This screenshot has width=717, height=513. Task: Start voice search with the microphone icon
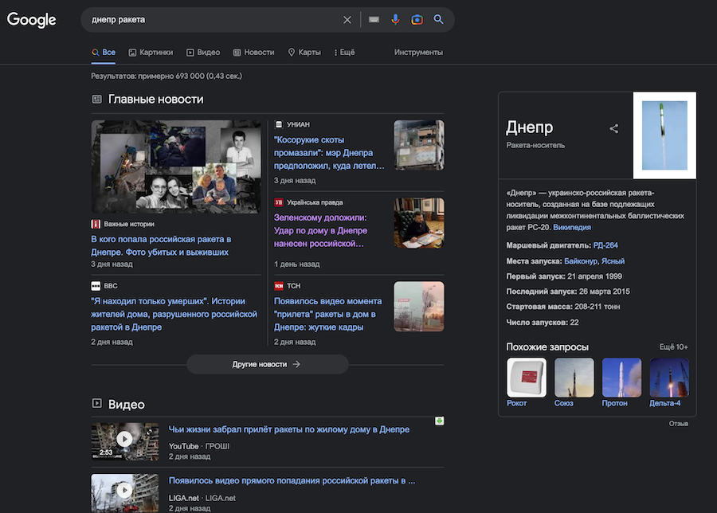[x=395, y=20]
